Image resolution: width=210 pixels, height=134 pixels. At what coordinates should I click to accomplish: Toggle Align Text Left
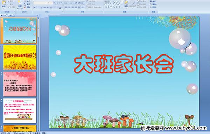(66, 7)
